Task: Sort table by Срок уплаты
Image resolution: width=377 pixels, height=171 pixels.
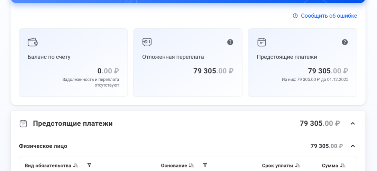Action: 297,165
